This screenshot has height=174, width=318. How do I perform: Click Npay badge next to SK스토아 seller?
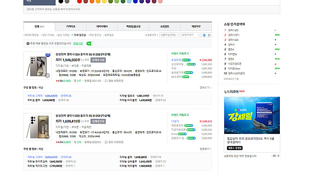tap(185, 77)
